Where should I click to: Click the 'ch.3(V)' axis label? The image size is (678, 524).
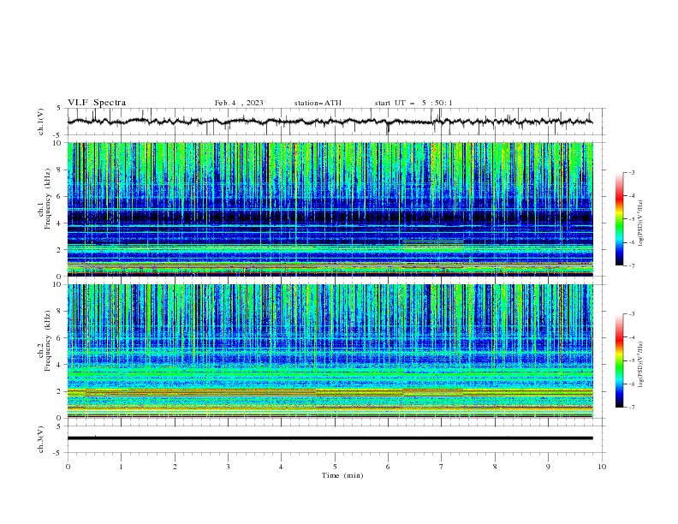pos(41,439)
